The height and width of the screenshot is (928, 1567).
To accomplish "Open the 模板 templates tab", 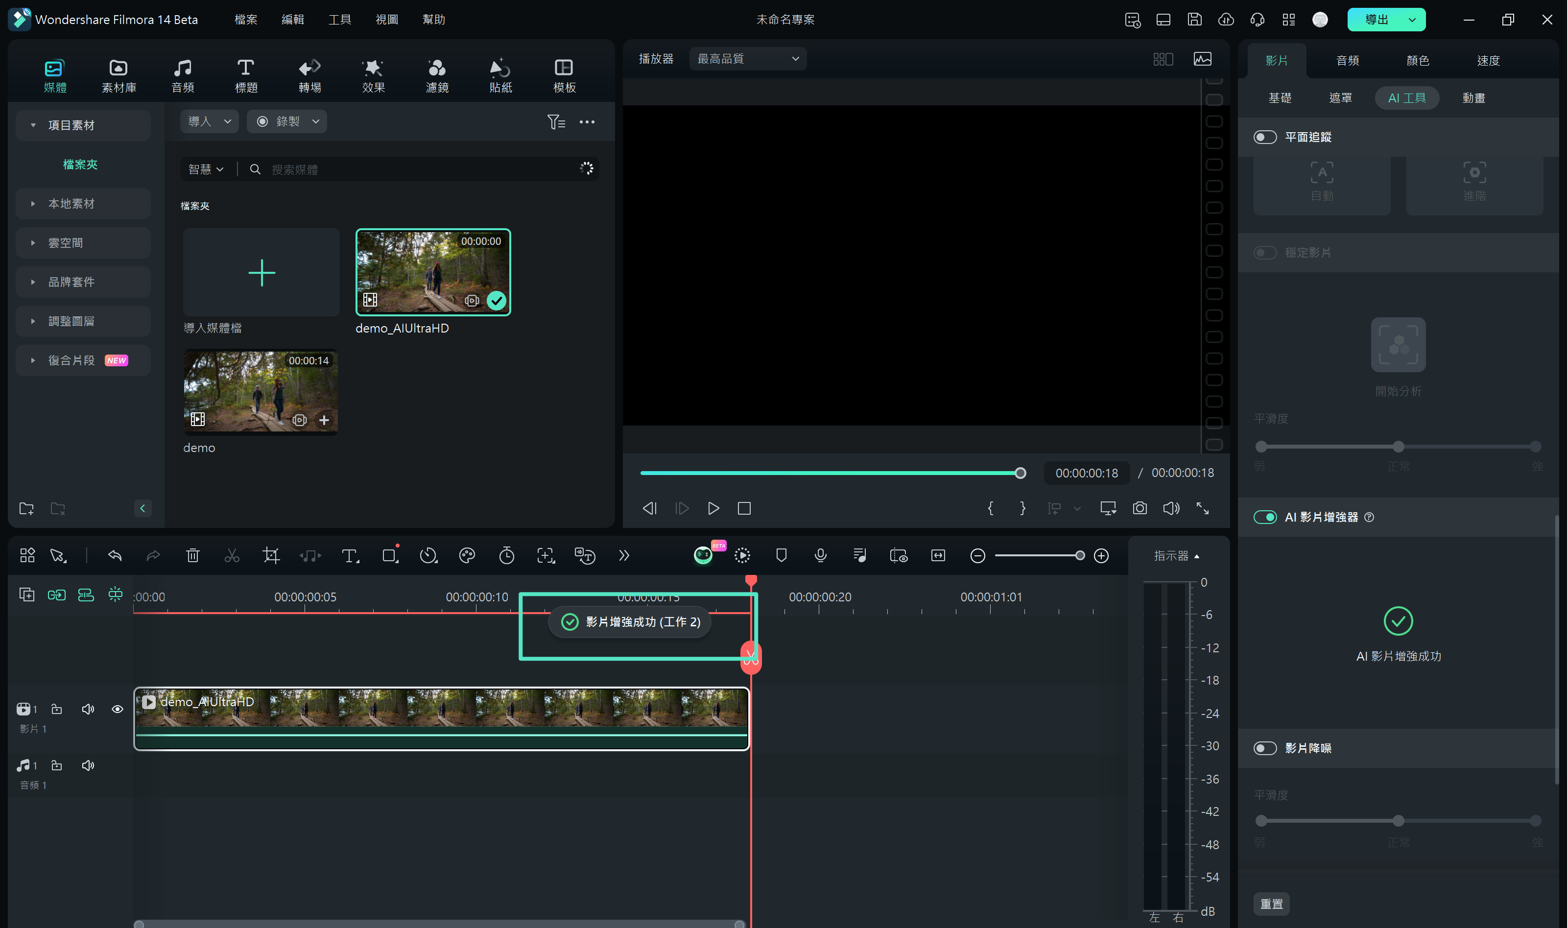I will 564,75.
